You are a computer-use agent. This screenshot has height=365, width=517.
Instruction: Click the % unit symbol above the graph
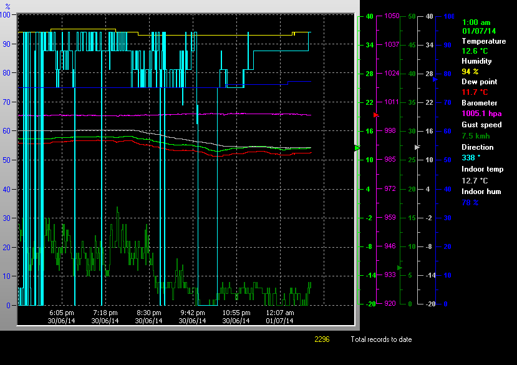[x=7, y=6]
